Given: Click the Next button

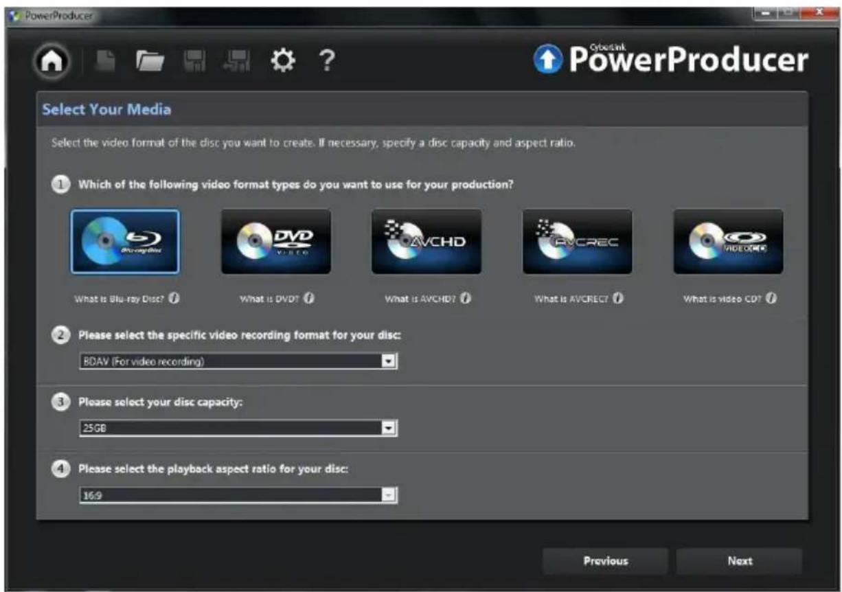Looking at the screenshot, I should click(x=740, y=561).
